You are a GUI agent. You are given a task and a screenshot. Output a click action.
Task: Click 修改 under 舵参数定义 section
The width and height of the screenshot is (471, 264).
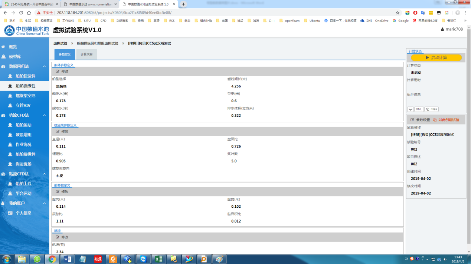coord(62,192)
